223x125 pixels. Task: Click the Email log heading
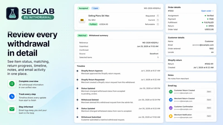point(172,86)
